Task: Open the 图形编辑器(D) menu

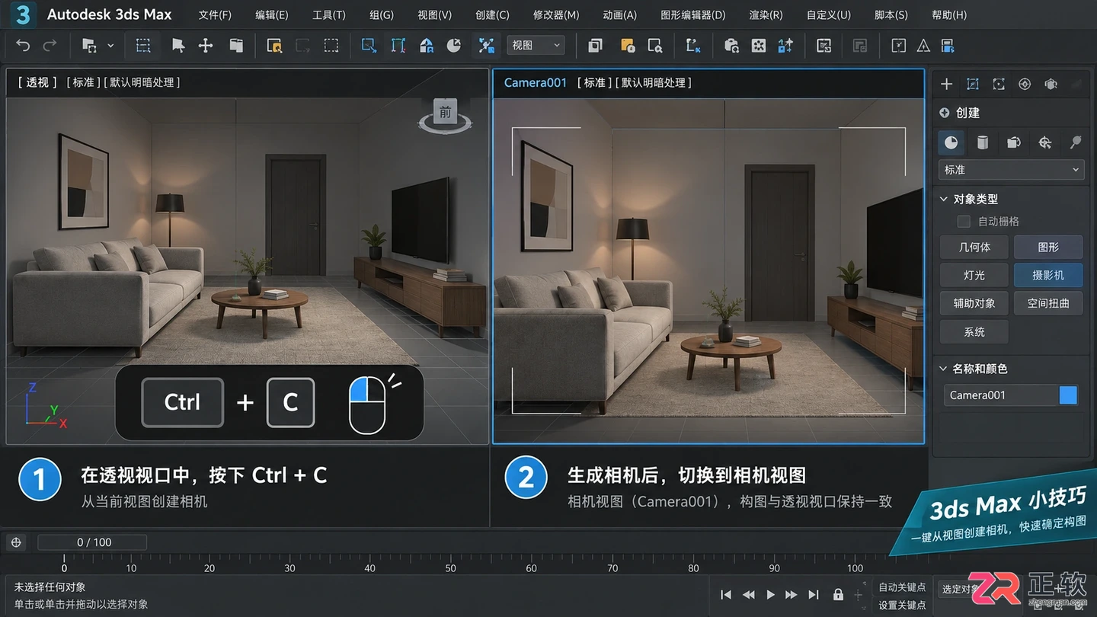Action: 693,14
